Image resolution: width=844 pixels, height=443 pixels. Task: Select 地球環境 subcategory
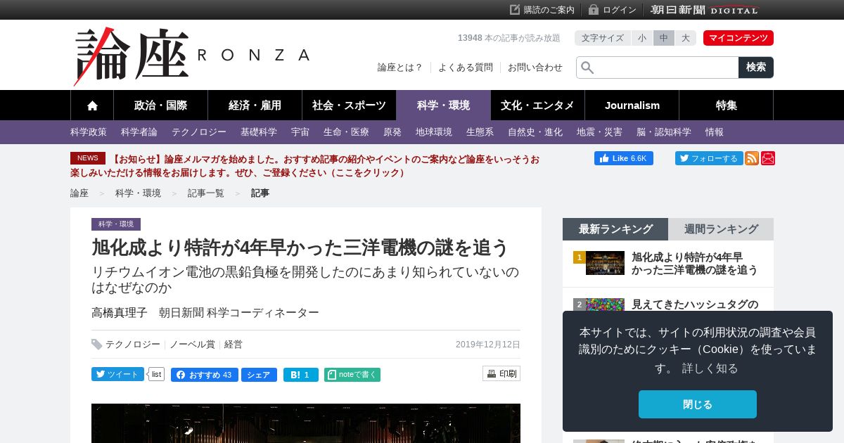pos(434,132)
